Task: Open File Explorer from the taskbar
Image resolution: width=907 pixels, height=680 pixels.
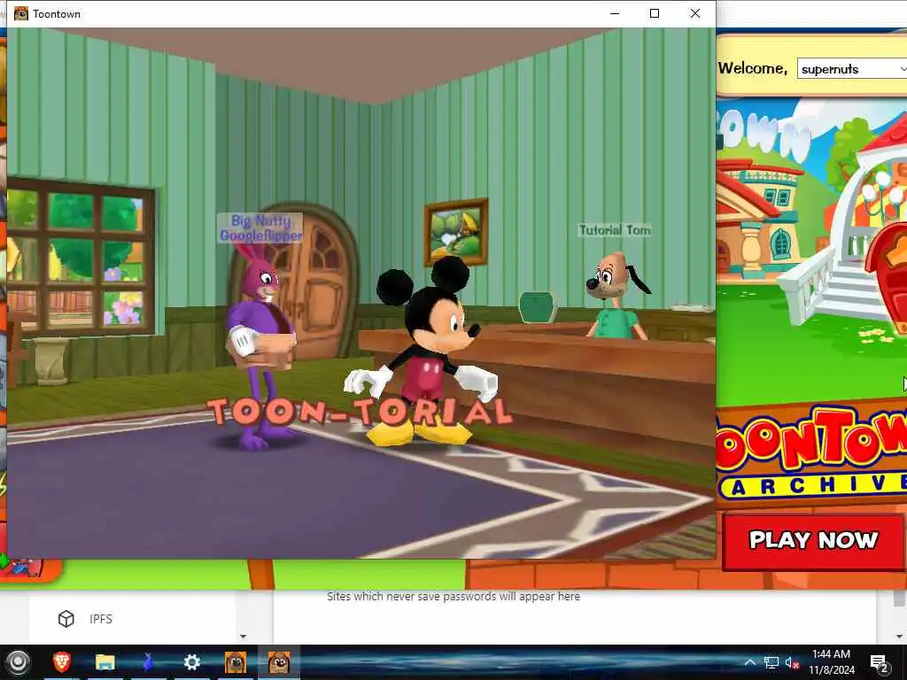Action: click(x=105, y=662)
